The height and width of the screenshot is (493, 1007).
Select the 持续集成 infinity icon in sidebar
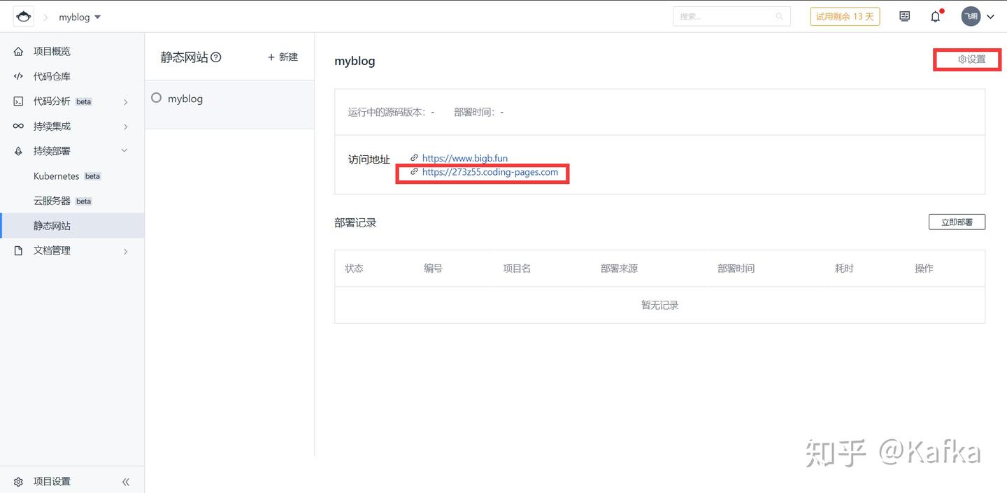click(19, 126)
